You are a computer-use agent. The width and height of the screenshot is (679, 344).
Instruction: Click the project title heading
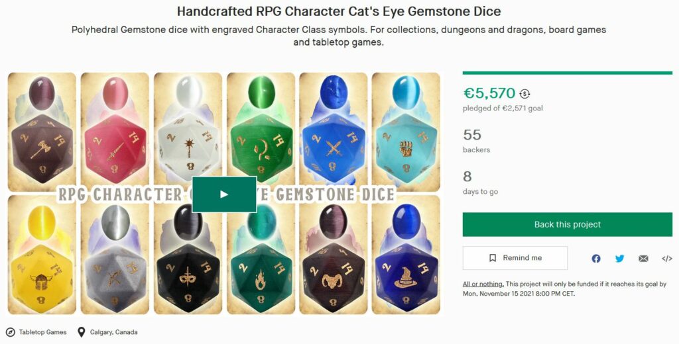[x=339, y=11]
